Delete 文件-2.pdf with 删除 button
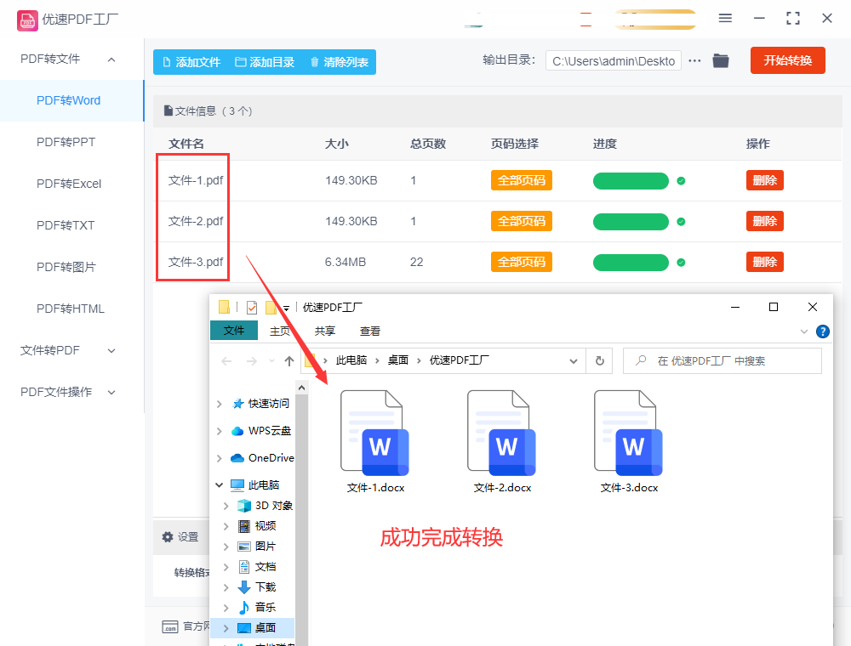This screenshot has width=851, height=646. click(765, 221)
